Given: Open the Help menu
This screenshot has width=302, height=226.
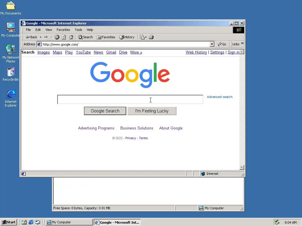Looking at the screenshot, I should [90, 30].
